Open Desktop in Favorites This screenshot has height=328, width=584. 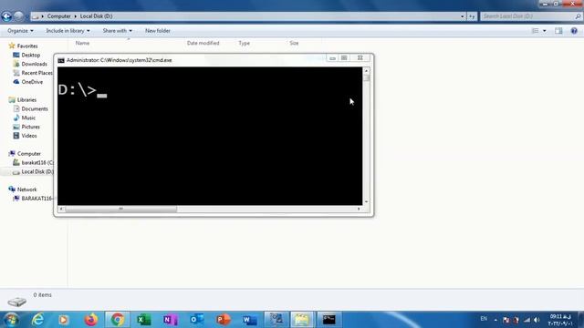pyautogui.click(x=30, y=55)
